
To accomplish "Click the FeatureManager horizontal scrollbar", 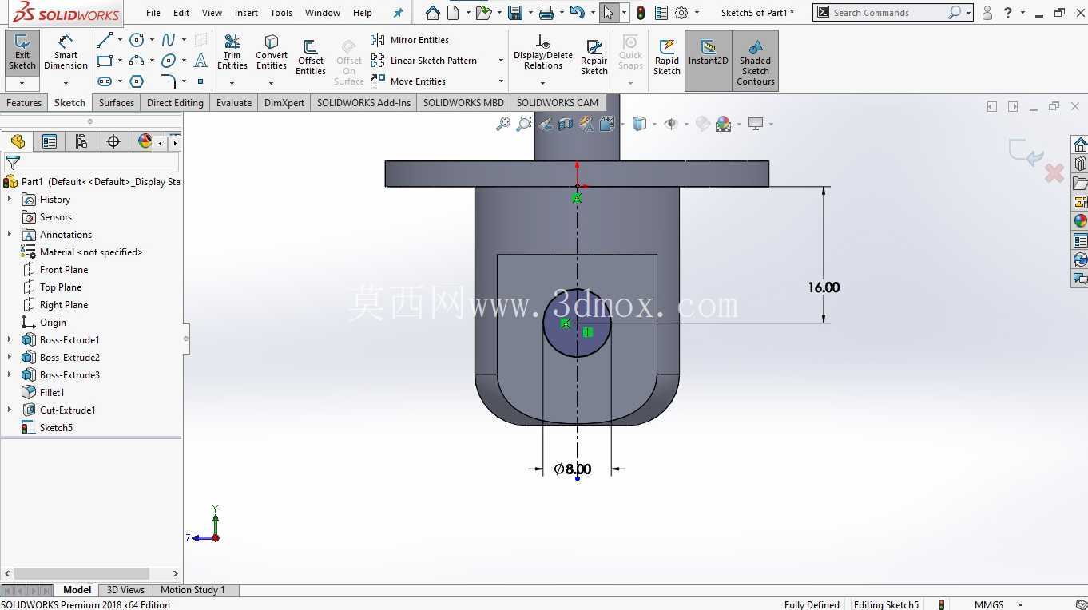I will pyautogui.click(x=81, y=573).
